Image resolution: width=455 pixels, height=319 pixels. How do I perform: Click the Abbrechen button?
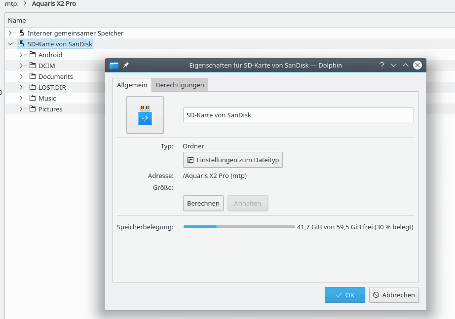point(394,295)
